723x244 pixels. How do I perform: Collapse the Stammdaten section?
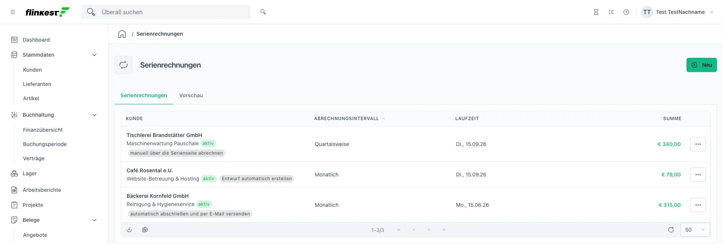click(95, 55)
